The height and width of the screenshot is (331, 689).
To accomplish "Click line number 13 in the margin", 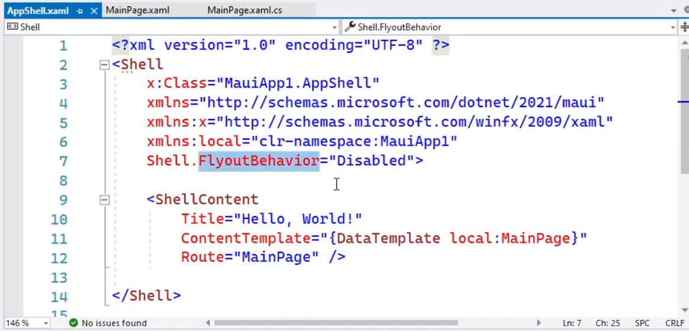I will 59,277.
